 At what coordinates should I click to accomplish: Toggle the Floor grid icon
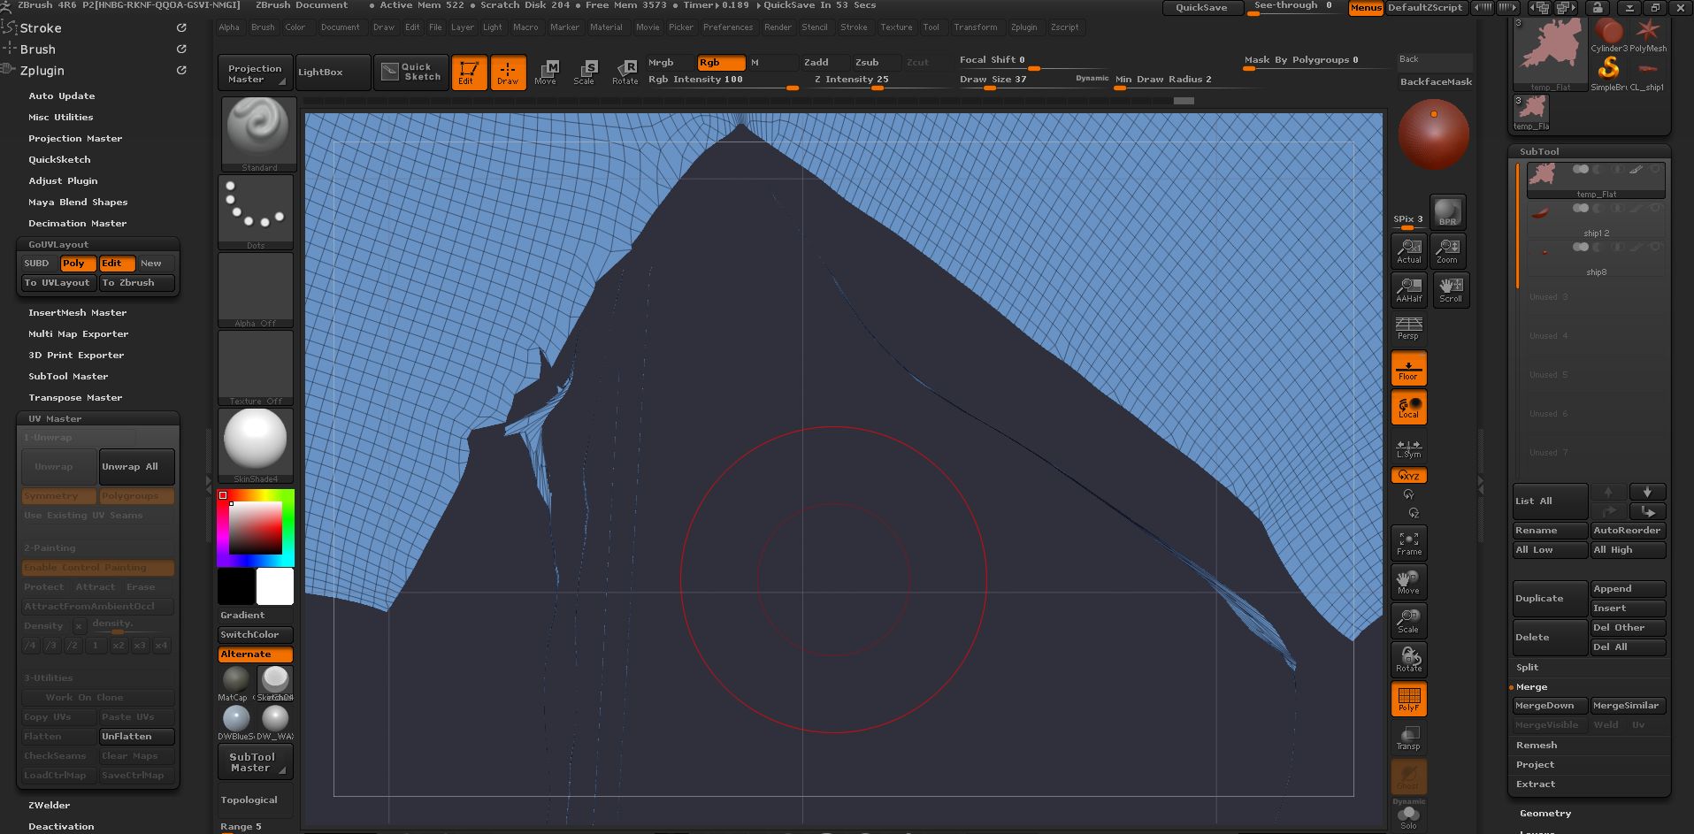point(1408,367)
